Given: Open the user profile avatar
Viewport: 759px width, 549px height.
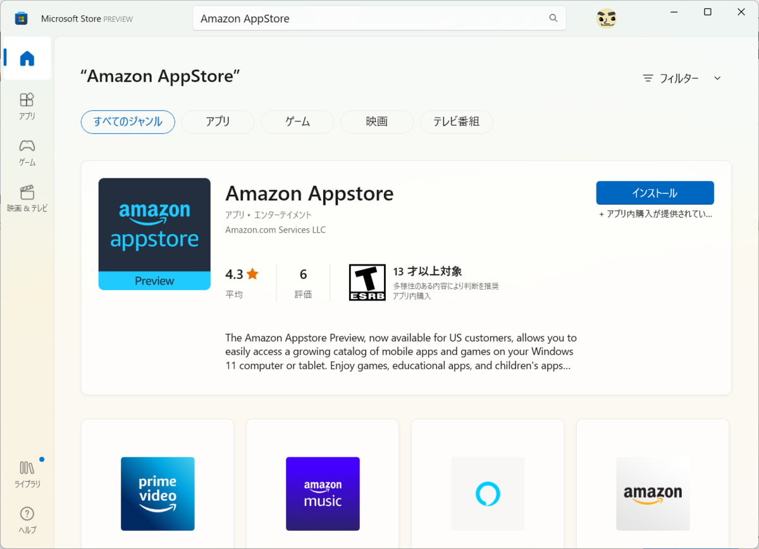Looking at the screenshot, I should point(607,18).
